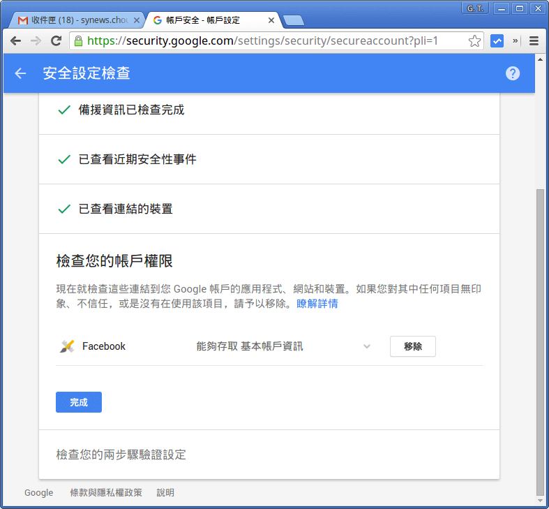Click the Google footer link
Viewport: 549px width, 509px height.
point(38,492)
